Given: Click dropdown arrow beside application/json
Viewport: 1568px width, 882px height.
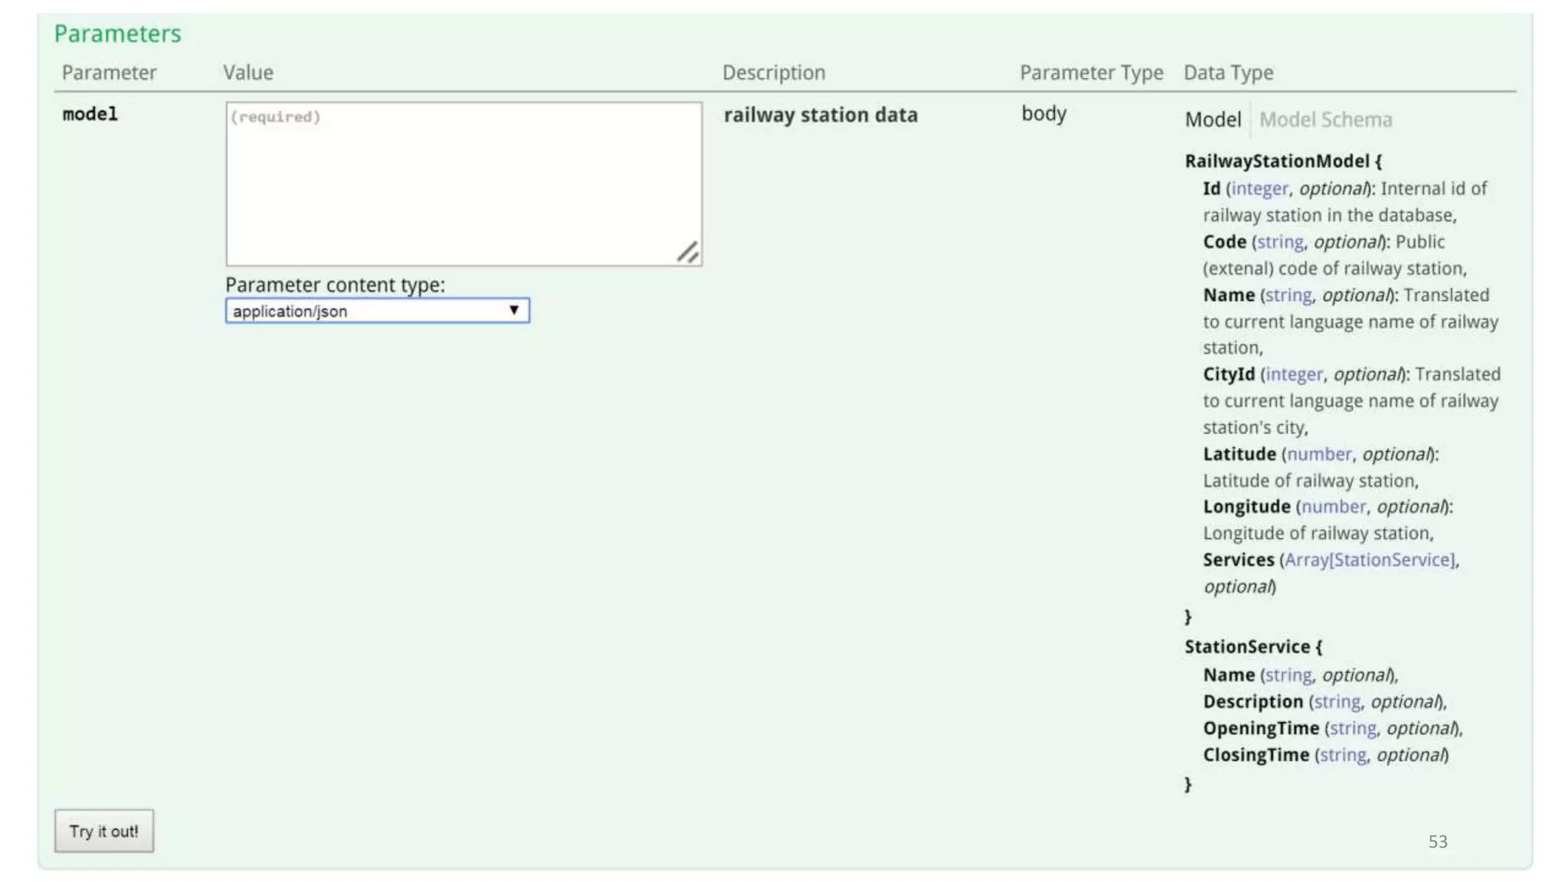Looking at the screenshot, I should click(514, 310).
